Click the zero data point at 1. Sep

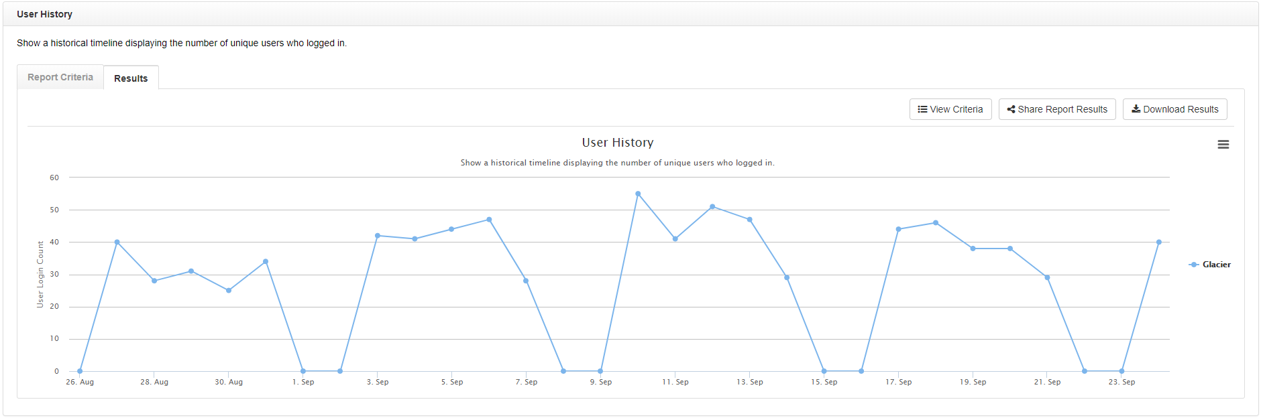pos(303,371)
